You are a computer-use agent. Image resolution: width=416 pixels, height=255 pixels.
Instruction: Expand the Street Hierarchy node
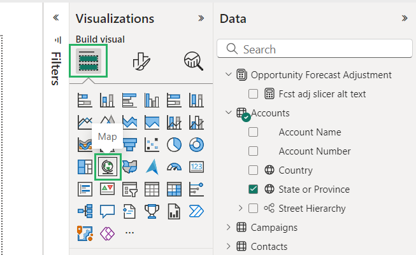tap(241, 208)
